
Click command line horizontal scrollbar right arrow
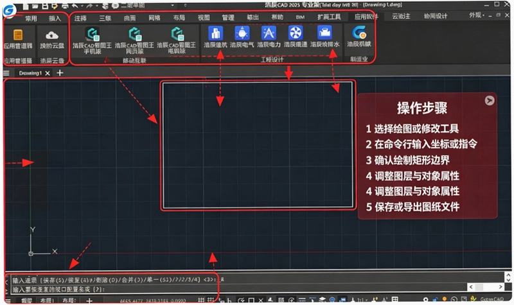501,287
